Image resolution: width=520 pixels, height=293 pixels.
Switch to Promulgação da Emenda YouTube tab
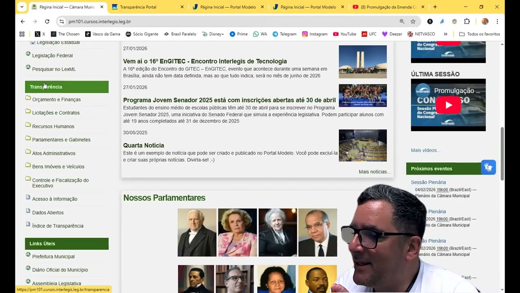point(389,7)
